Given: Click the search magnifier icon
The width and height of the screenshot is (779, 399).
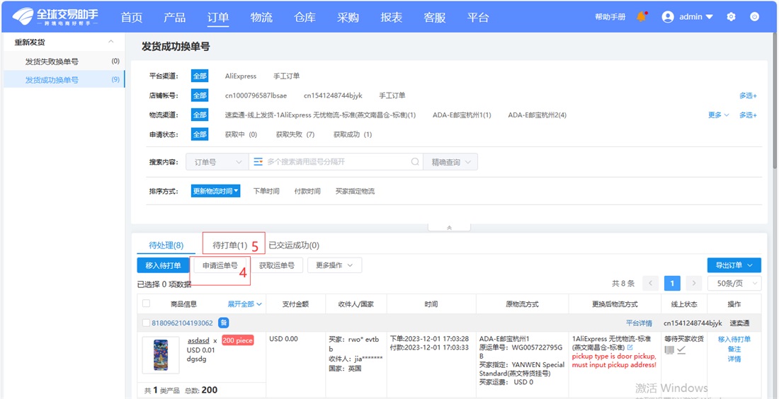Looking at the screenshot, I should [415, 162].
